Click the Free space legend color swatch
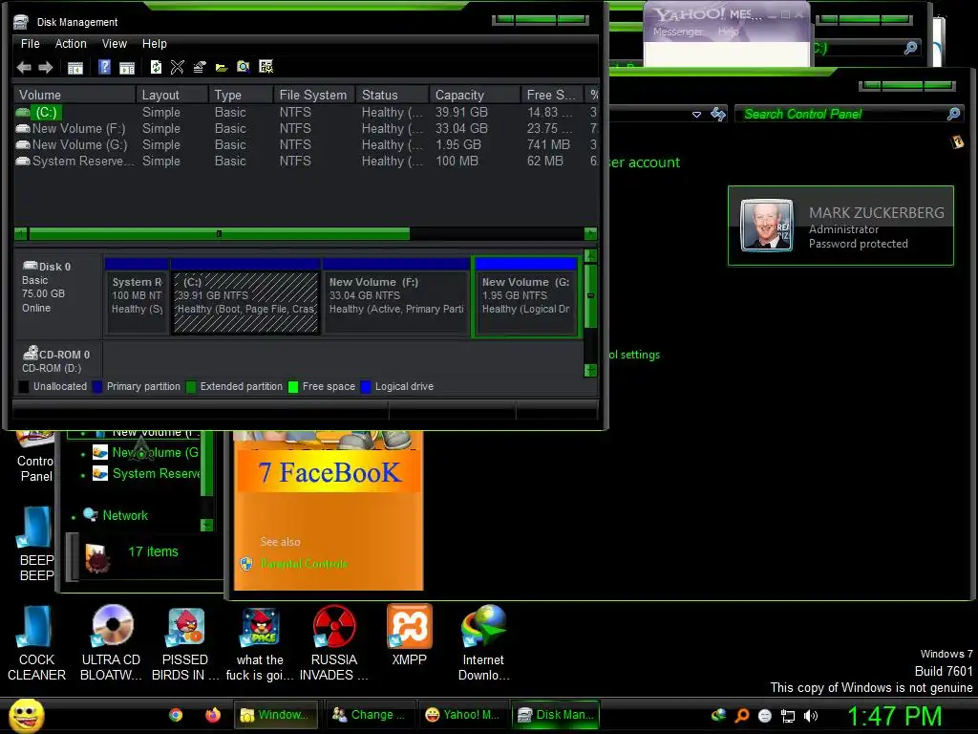The image size is (978, 734). click(293, 386)
